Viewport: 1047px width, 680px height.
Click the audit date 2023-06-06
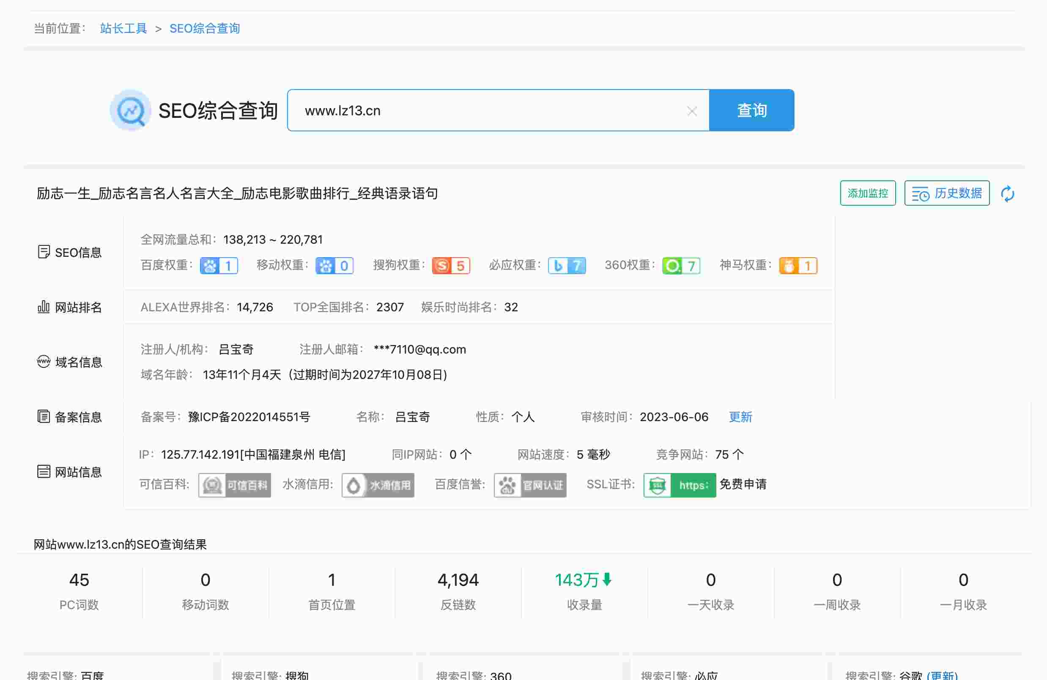coord(674,417)
